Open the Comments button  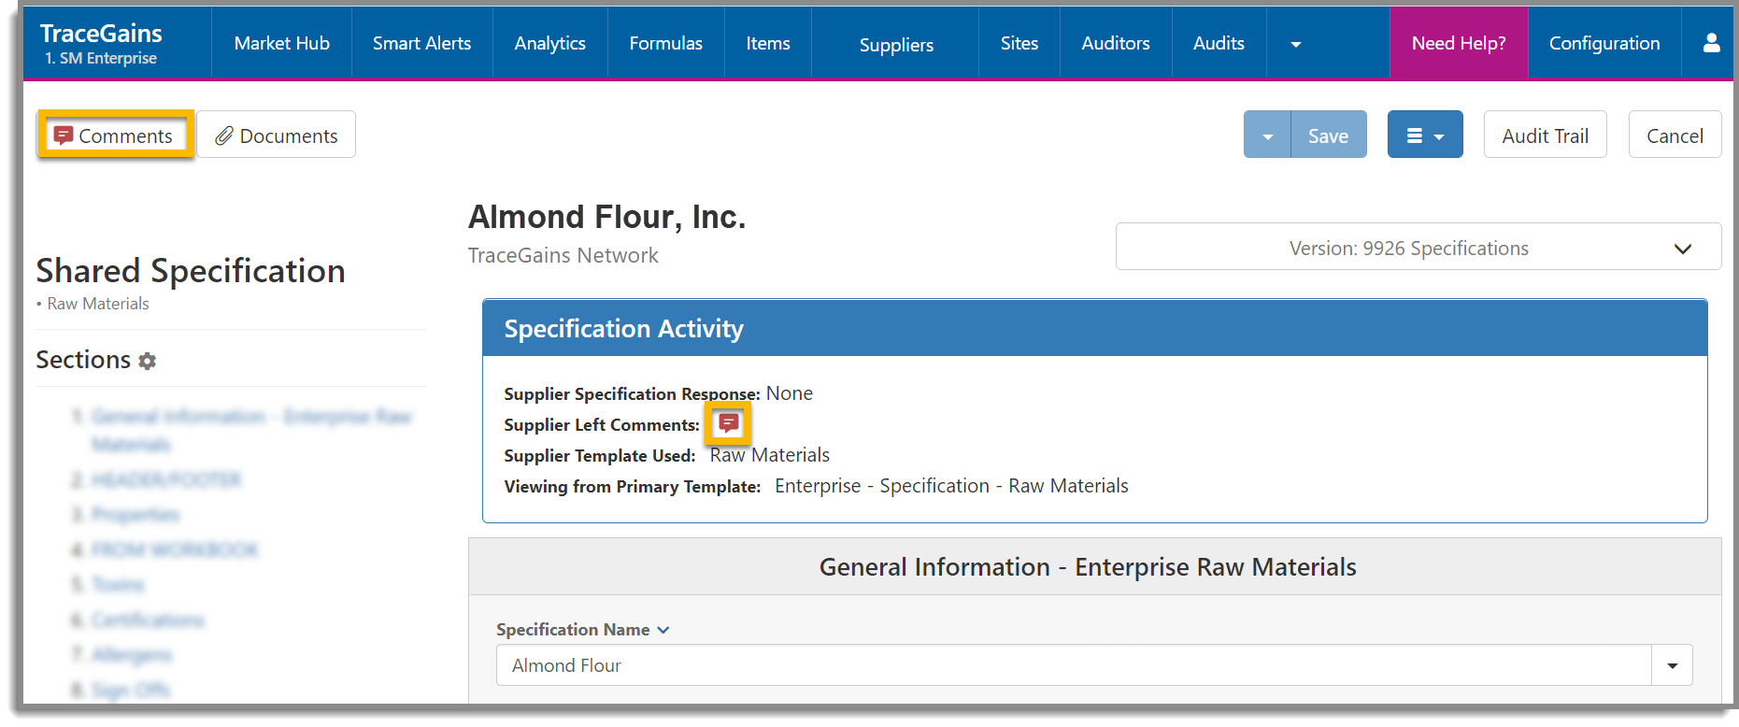115,135
